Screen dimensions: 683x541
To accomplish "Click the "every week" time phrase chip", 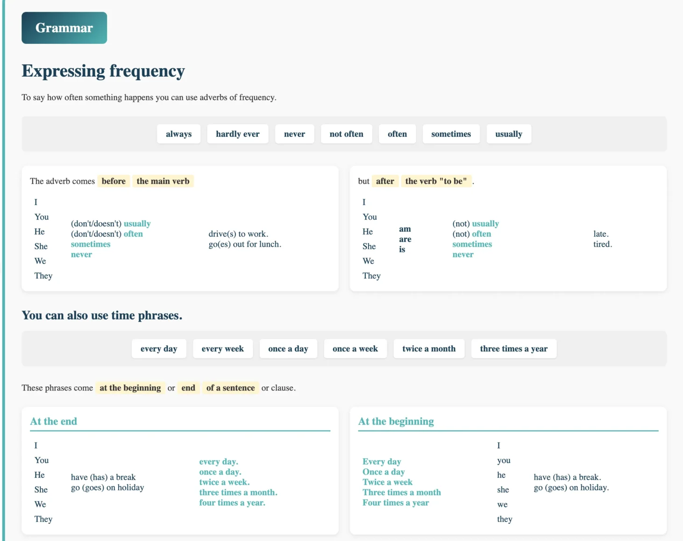I will click(x=223, y=349).
